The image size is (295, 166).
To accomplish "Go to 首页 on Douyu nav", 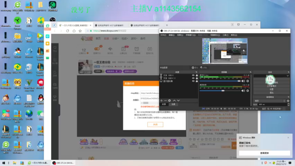I will [98, 39].
